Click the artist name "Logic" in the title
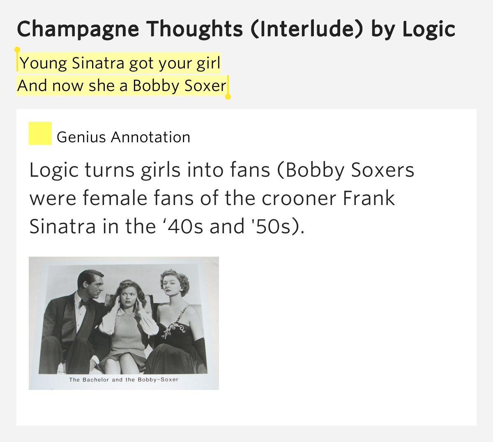Viewport: 493px width, 442px height. point(428,29)
